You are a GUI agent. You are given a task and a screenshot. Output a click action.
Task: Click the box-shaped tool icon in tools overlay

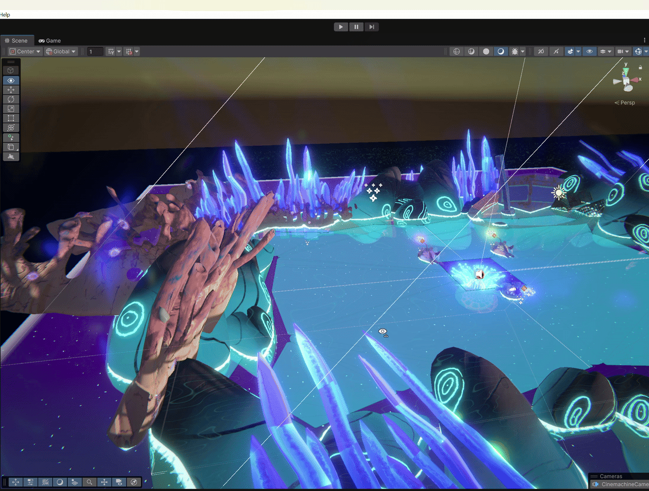tap(11, 147)
